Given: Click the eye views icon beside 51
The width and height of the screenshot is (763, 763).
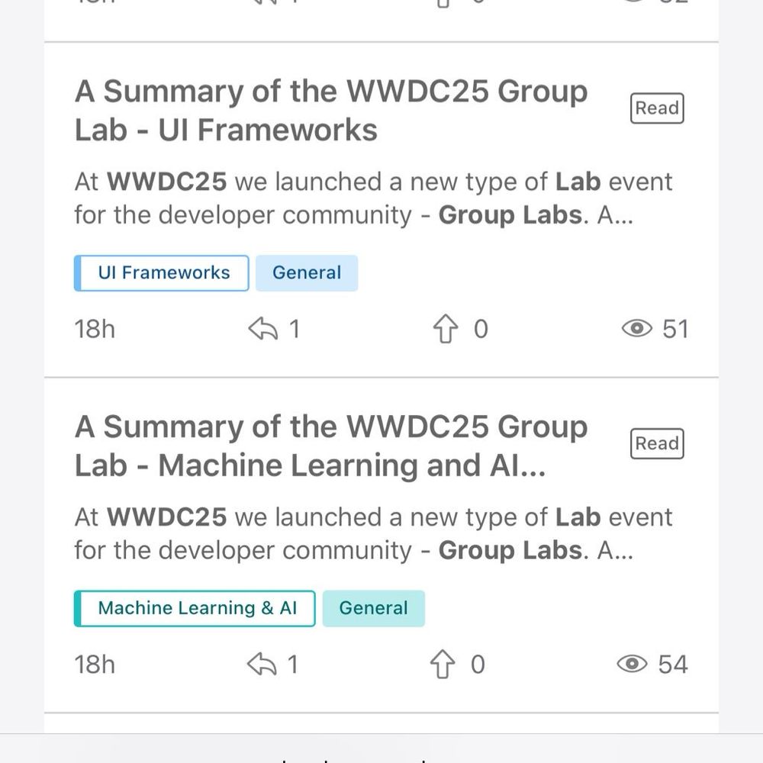Looking at the screenshot, I should 637,329.
